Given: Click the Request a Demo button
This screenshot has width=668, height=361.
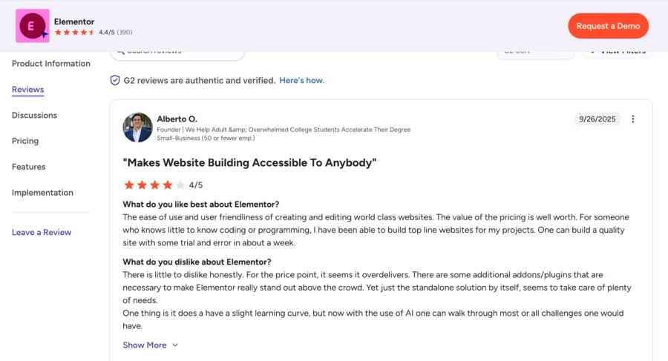Looking at the screenshot, I should (608, 26).
